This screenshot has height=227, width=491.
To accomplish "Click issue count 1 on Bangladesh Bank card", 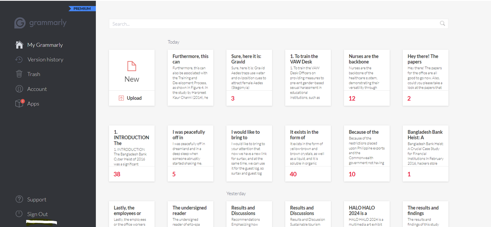I will pos(409,174).
